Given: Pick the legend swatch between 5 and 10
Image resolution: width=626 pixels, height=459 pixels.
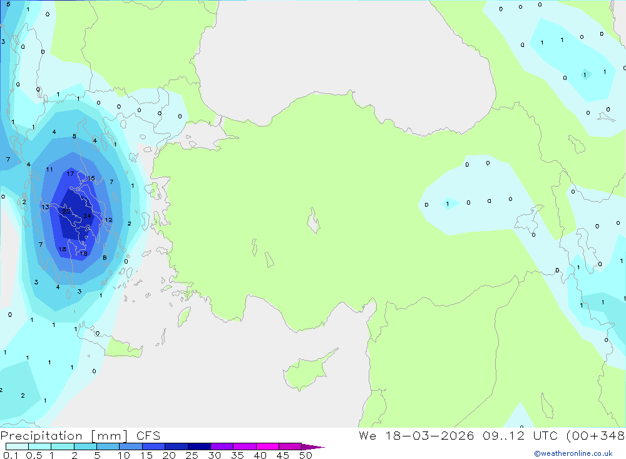Looking at the screenshot, I should 108,446.
